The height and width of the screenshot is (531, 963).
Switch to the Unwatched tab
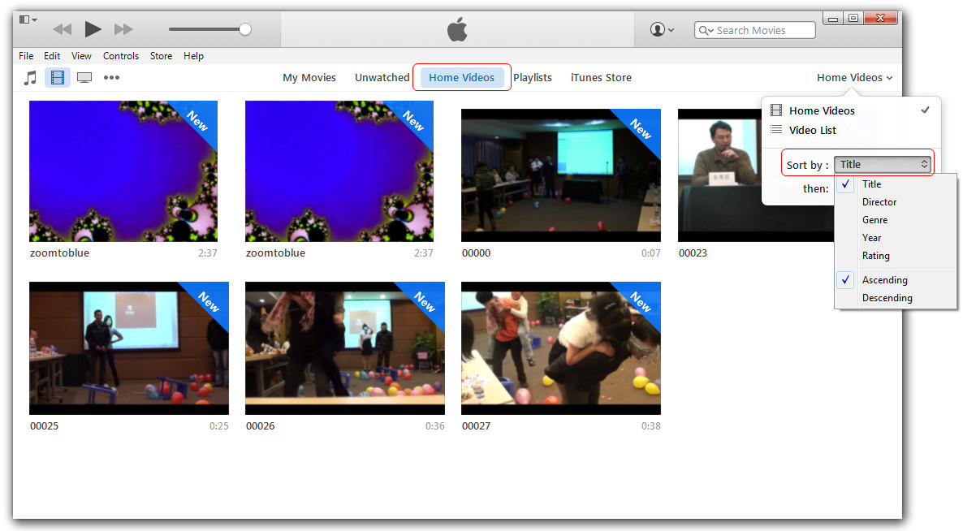[382, 77]
